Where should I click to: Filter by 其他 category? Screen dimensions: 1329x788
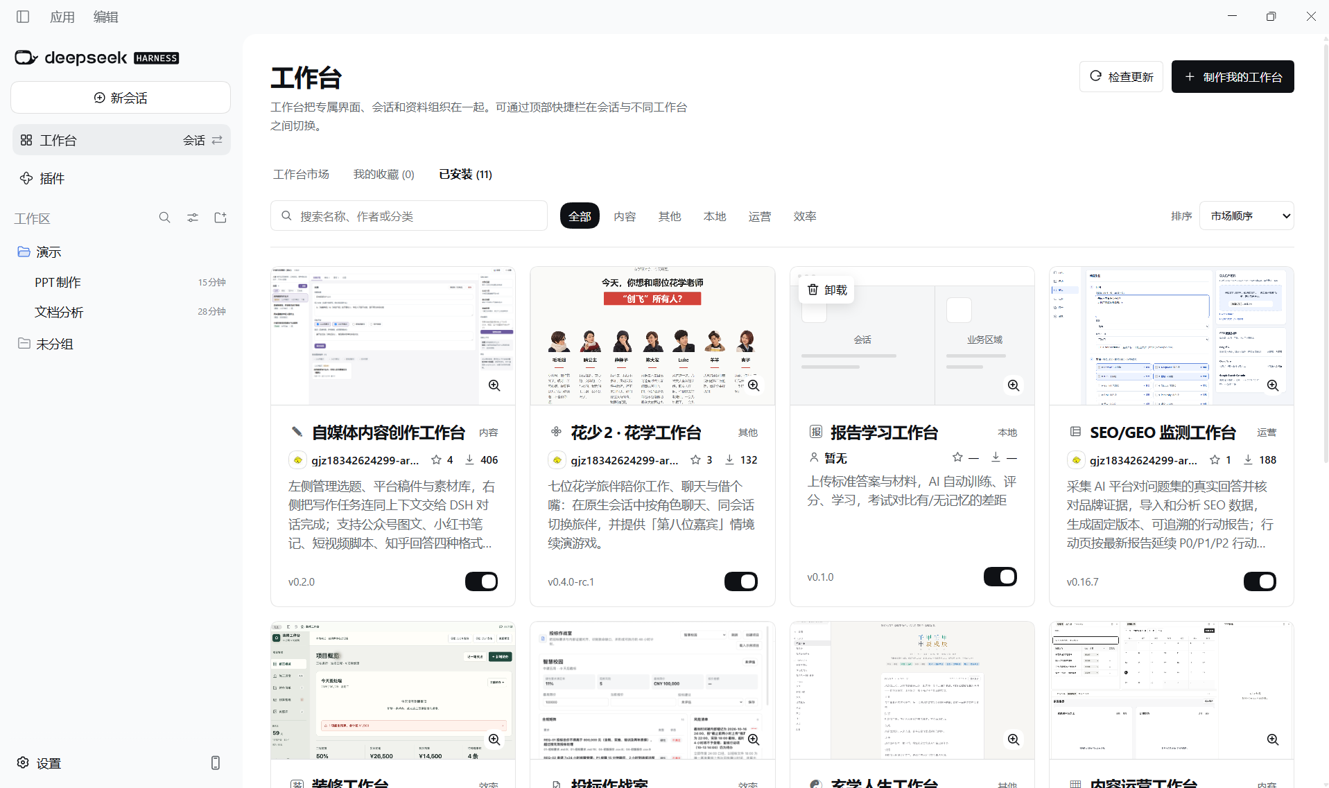(x=670, y=216)
